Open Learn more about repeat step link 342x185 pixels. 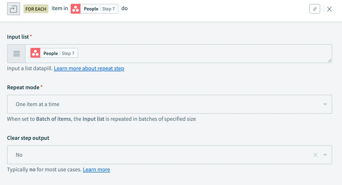(89, 68)
